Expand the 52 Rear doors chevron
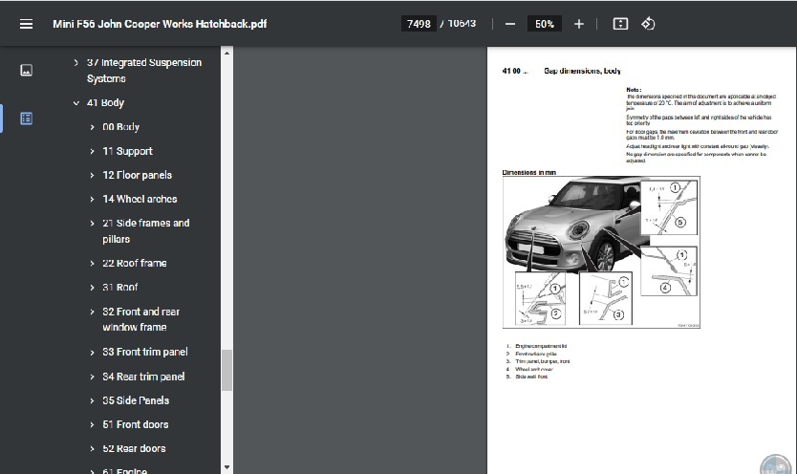This screenshot has height=474, width=797. [x=92, y=448]
